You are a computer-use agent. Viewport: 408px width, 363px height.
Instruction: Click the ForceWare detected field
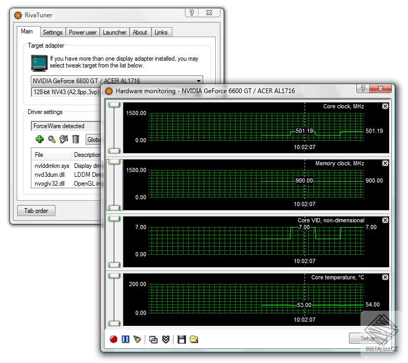pos(66,126)
